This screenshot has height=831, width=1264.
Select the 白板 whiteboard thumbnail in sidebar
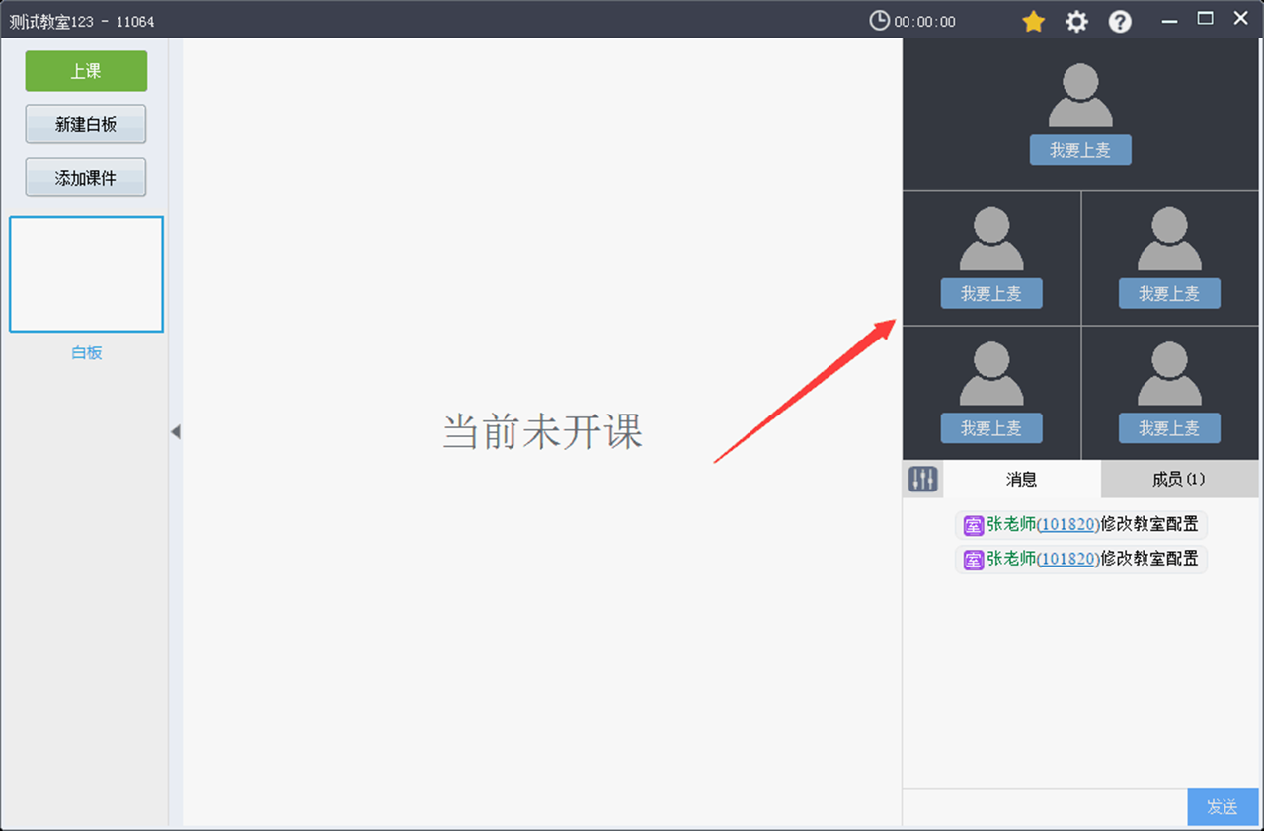point(86,273)
